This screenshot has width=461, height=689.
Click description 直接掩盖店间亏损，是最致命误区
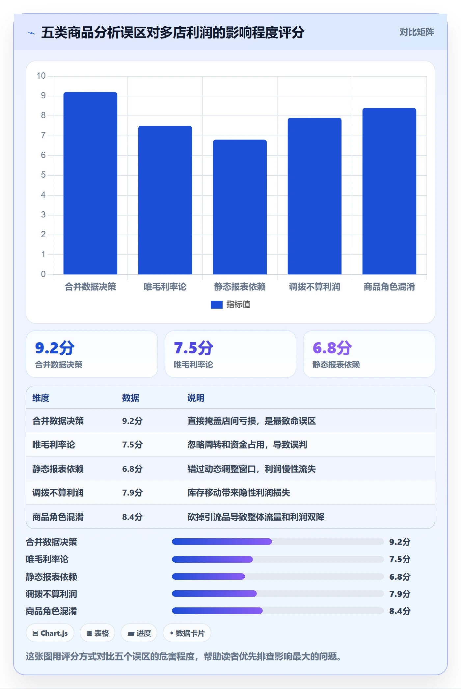tap(252, 421)
